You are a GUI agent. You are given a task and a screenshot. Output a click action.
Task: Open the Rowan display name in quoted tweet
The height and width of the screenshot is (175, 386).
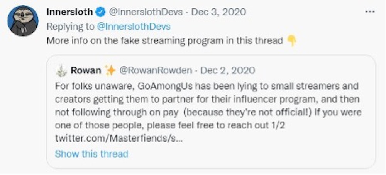point(86,71)
